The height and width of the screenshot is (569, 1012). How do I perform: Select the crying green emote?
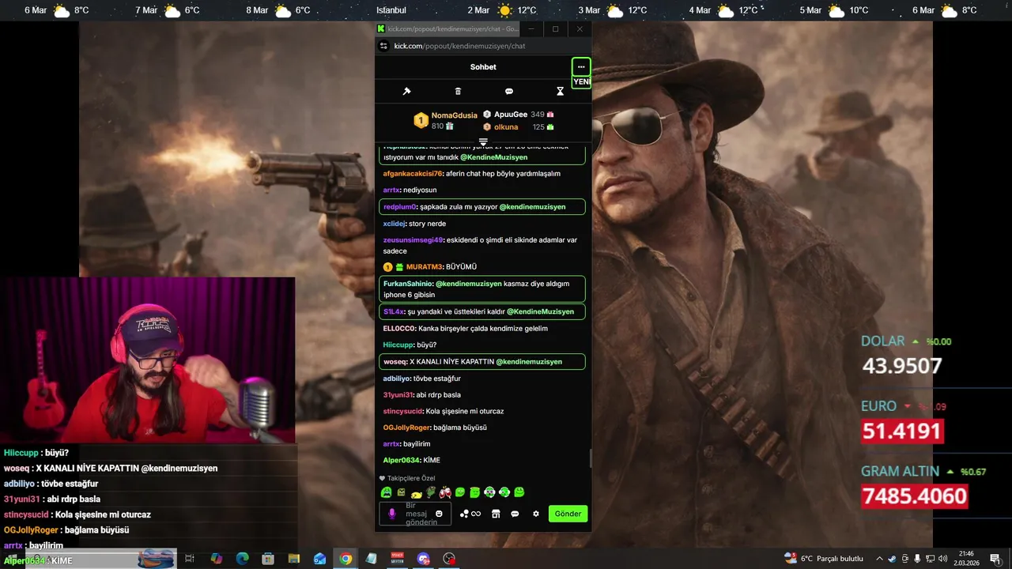[x=386, y=492]
